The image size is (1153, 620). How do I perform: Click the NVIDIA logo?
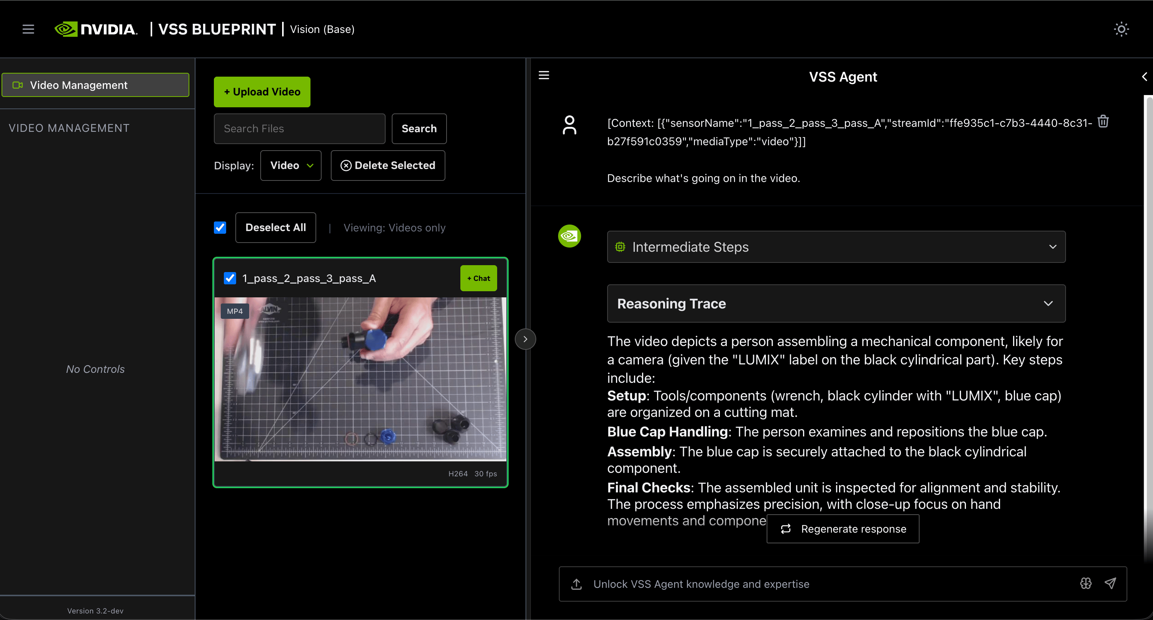96,30
